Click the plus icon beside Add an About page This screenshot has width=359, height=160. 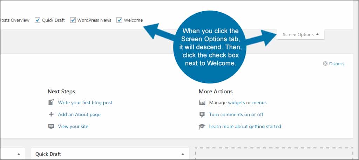(51, 114)
